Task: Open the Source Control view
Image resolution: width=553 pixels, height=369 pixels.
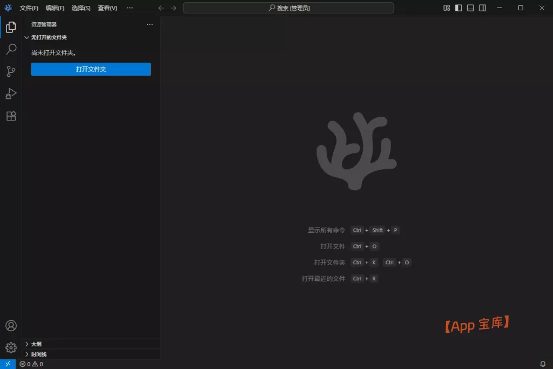Action: [x=11, y=71]
